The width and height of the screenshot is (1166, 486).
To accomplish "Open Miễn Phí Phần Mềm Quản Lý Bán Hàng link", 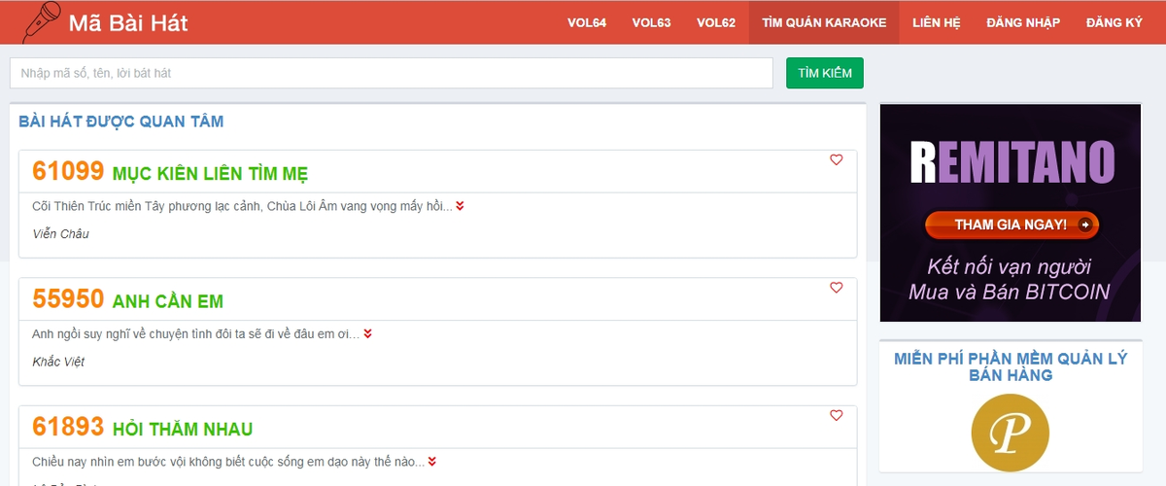I will 1011,366.
